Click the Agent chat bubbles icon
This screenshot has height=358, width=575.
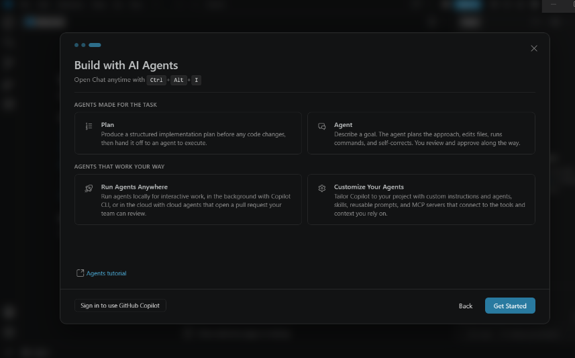tap(321, 126)
